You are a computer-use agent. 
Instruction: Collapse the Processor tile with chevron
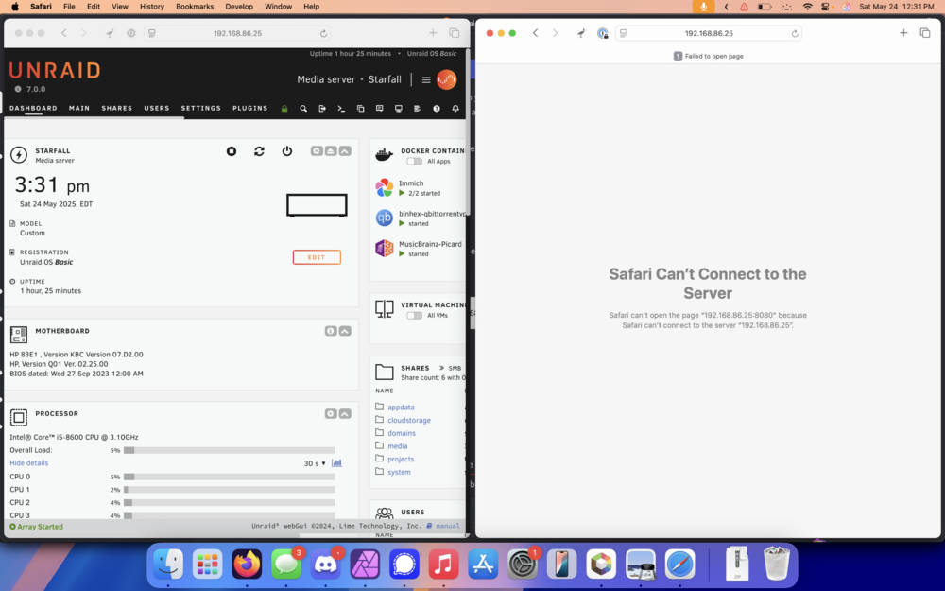point(345,414)
